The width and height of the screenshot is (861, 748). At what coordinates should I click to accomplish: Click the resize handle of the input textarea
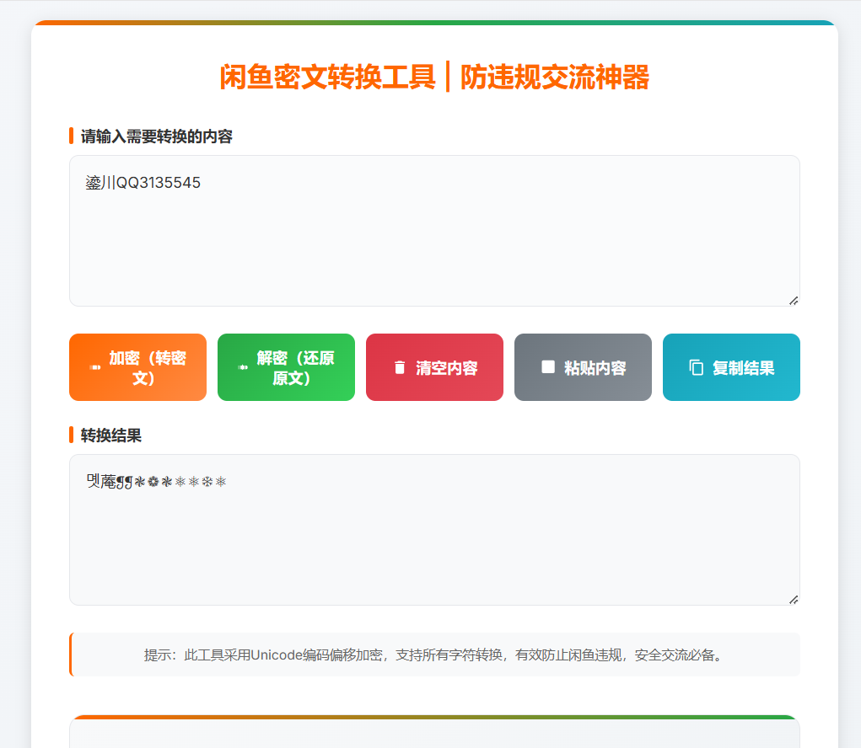point(793,299)
